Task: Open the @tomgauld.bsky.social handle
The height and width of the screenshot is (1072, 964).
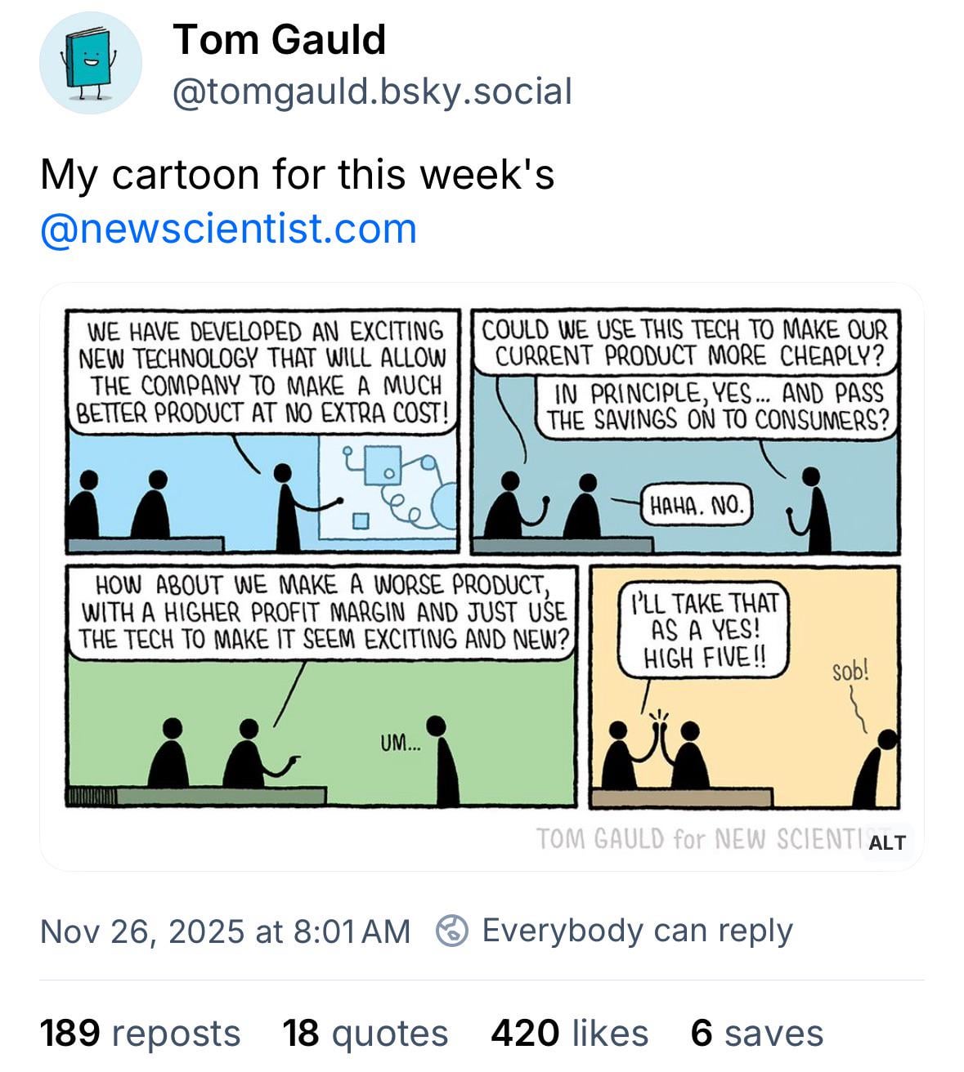Action: coord(372,92)
